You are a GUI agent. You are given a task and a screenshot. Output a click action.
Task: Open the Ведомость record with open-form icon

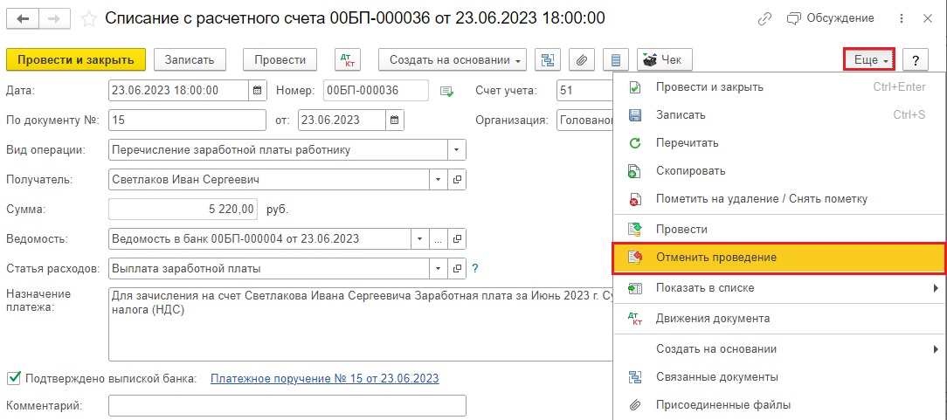pos(457,238)
